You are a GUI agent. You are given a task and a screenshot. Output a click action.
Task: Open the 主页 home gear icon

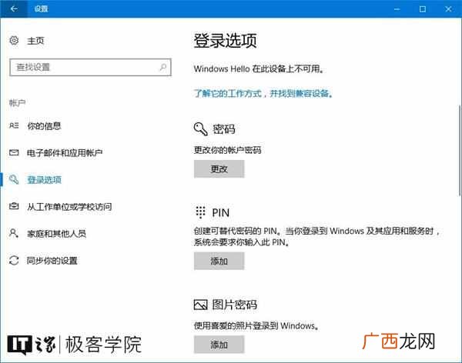pyautogui.click(x=14, y=40)
